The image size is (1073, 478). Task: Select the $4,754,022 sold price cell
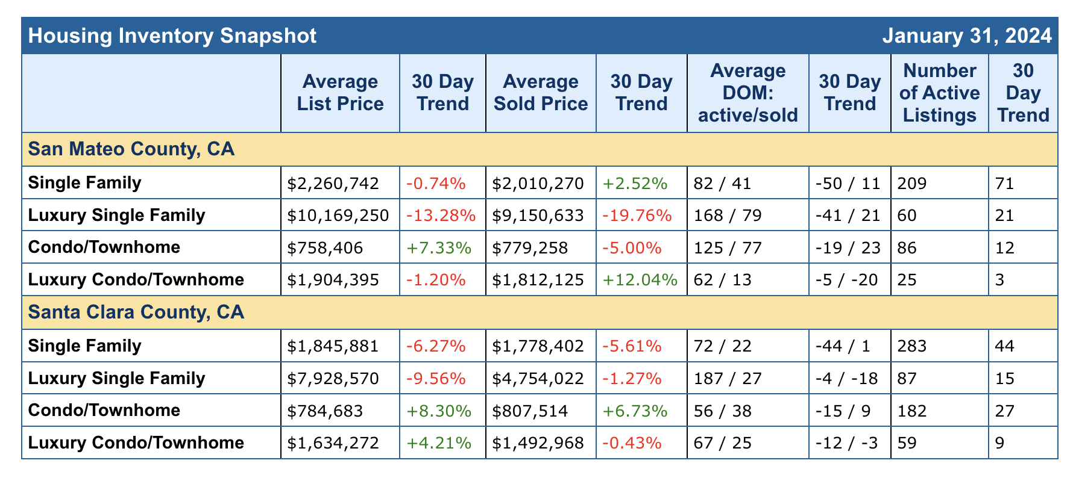tap(538, 378)
